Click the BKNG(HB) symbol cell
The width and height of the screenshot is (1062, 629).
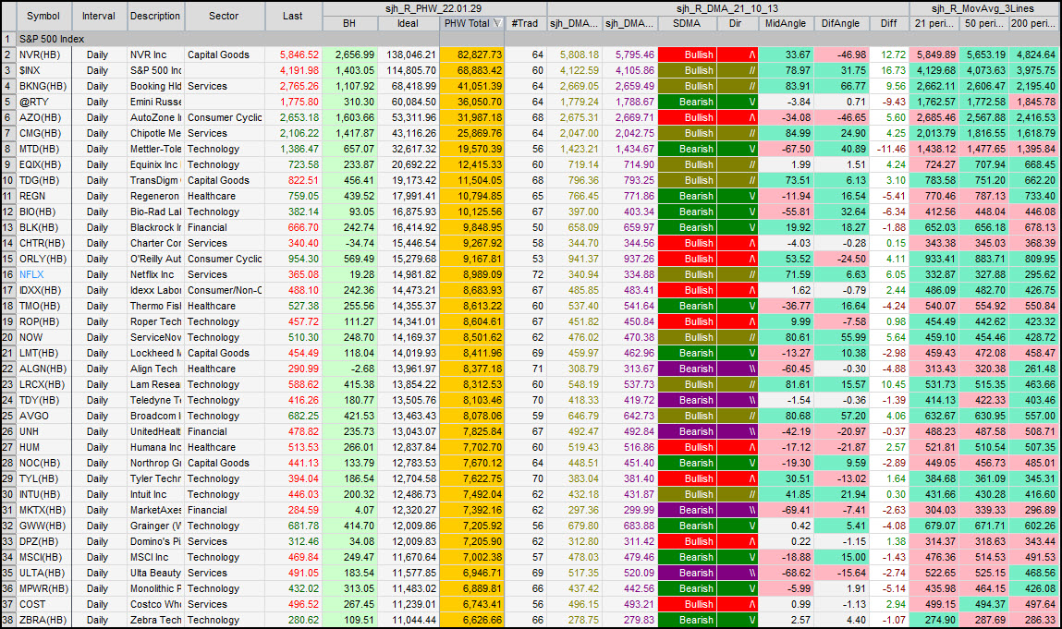coord(43,86)
